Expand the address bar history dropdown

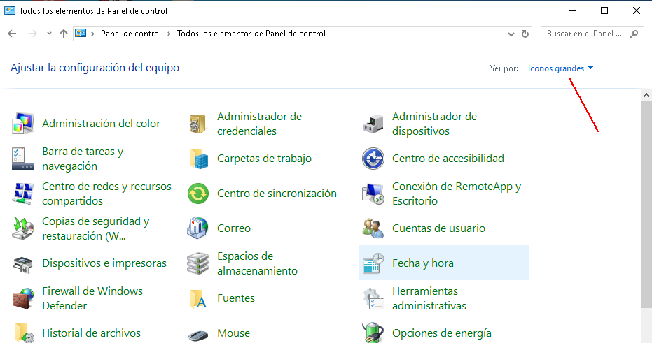click(x=511, y=34)
